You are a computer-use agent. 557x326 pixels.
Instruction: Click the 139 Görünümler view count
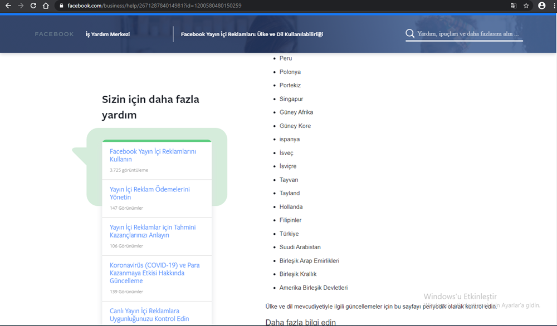click(126, 292)
